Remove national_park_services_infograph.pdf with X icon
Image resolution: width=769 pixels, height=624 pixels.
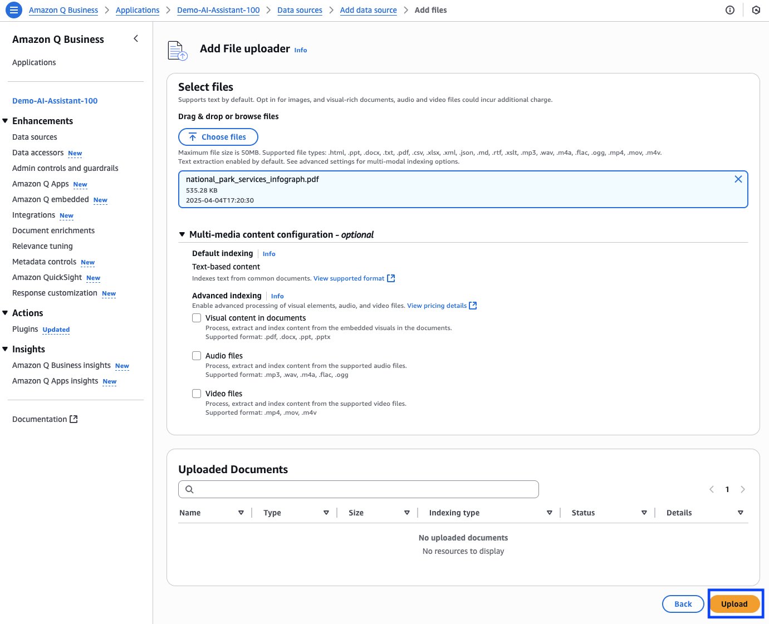click(x=738, y=179)
